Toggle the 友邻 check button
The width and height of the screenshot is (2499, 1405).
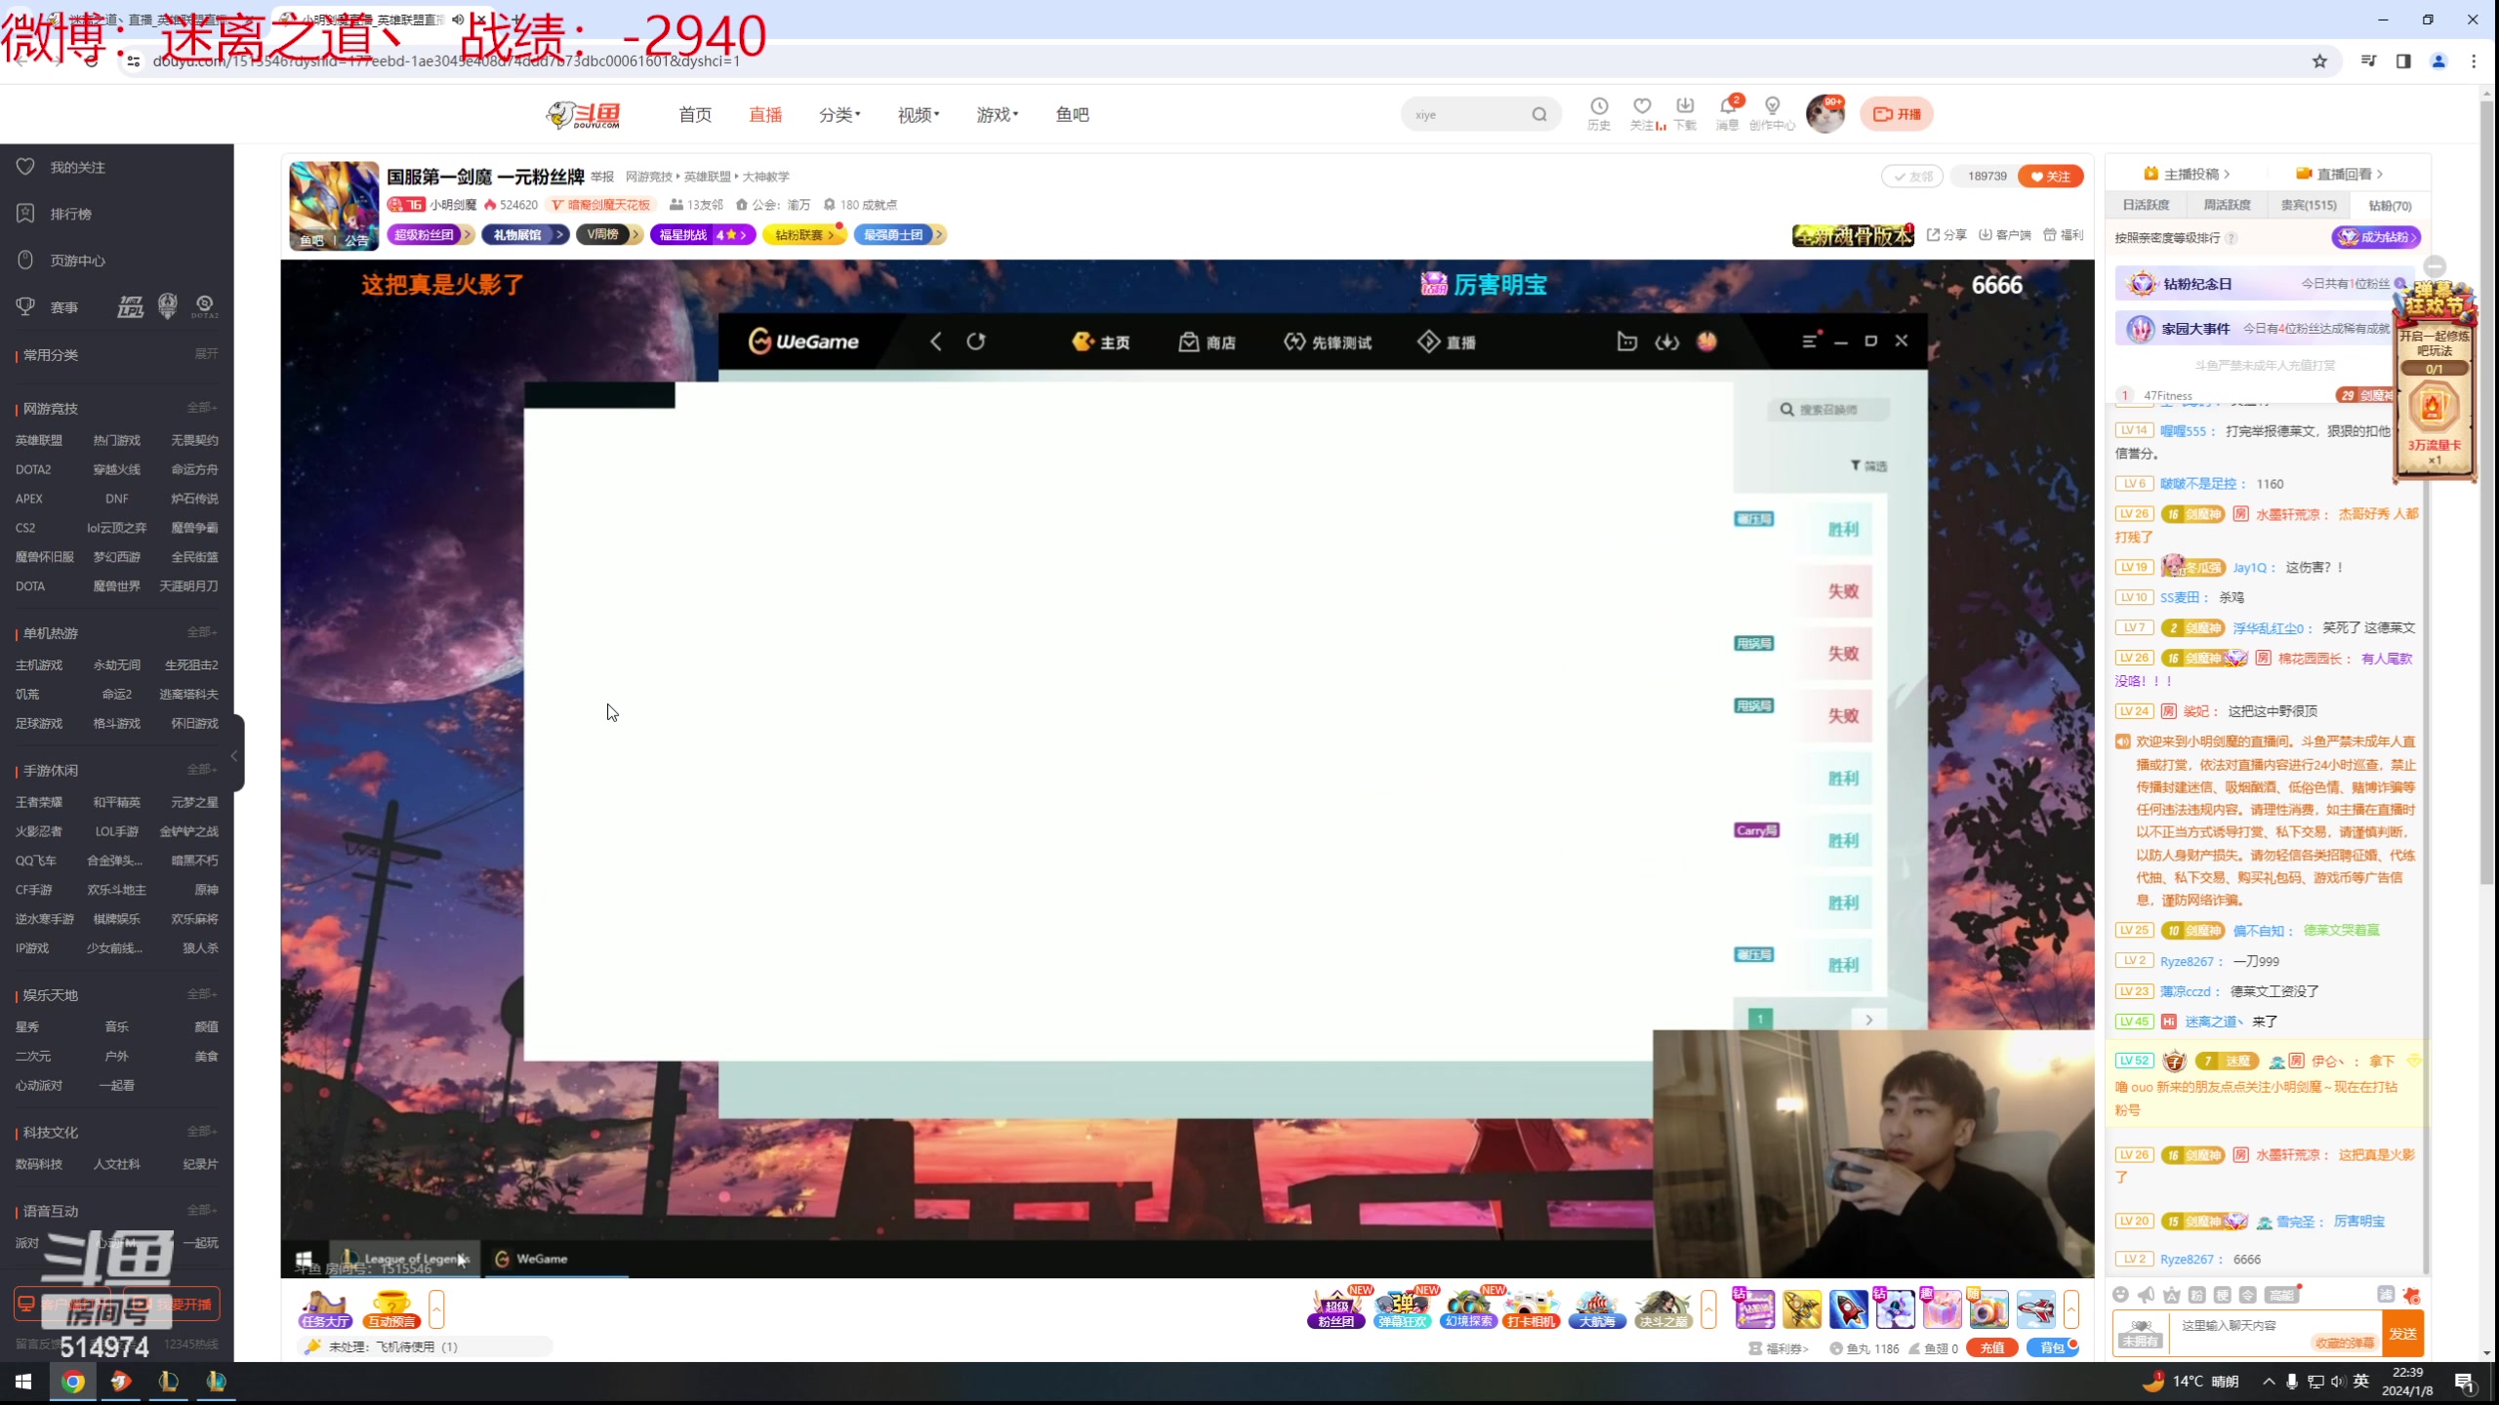pyautogui.click(x=1912, y=177)
